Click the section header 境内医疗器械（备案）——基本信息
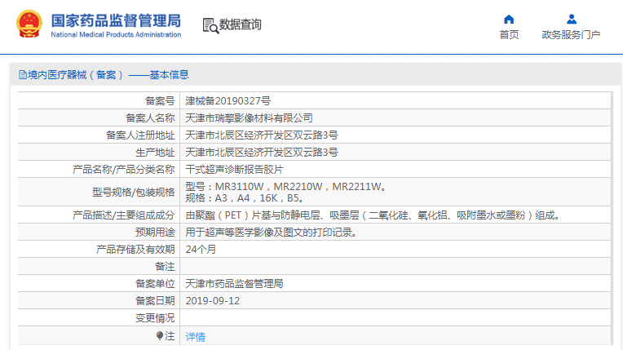This screenshot has height=350, width=623. point(108,75)
